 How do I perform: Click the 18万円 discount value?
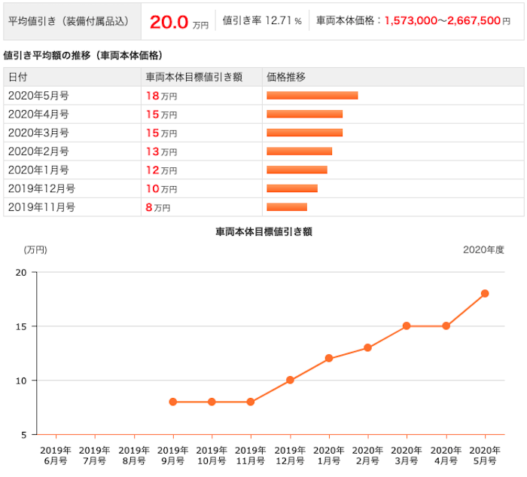161,96
